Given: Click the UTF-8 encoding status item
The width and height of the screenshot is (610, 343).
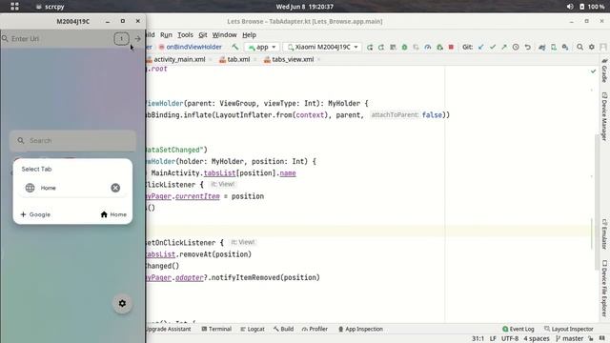Looking at the screenshot, I should (x=510, y=339).
